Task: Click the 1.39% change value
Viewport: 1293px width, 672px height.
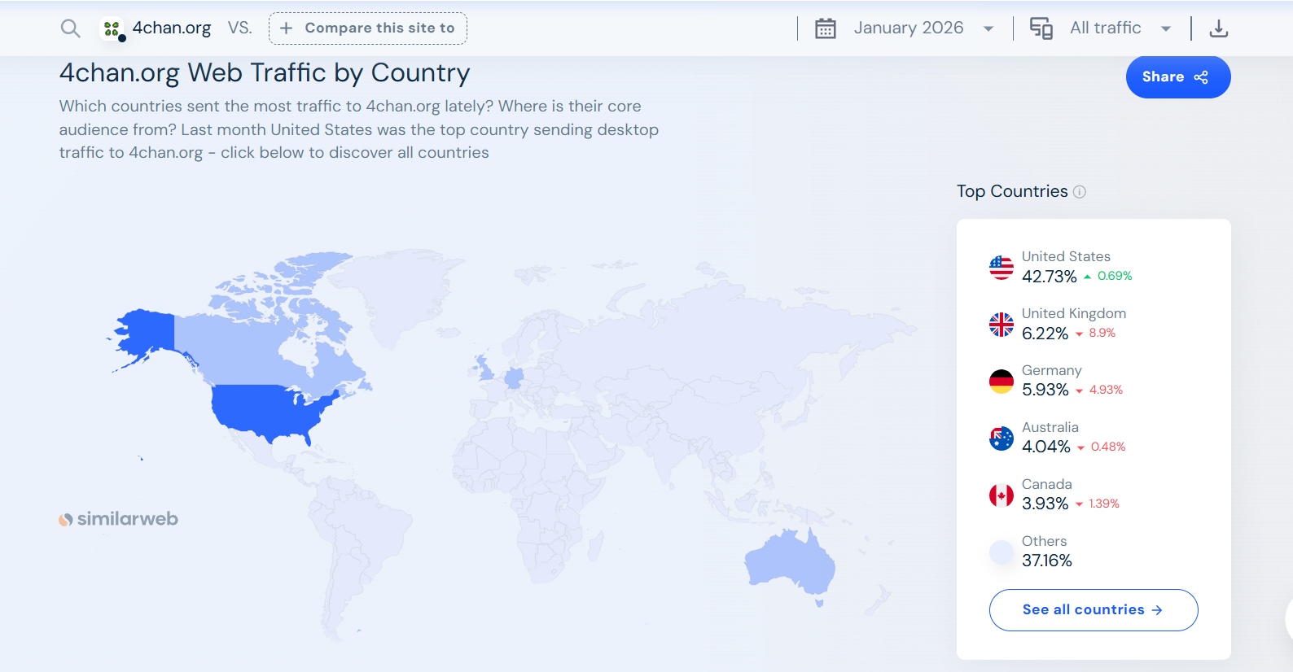Action: [1104, 504]
